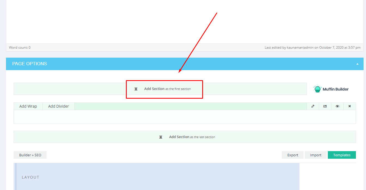Image resolution: width=366 pixels, height=190 pixels.
Task: Add Section as the first section
Action: pos(164,89)
